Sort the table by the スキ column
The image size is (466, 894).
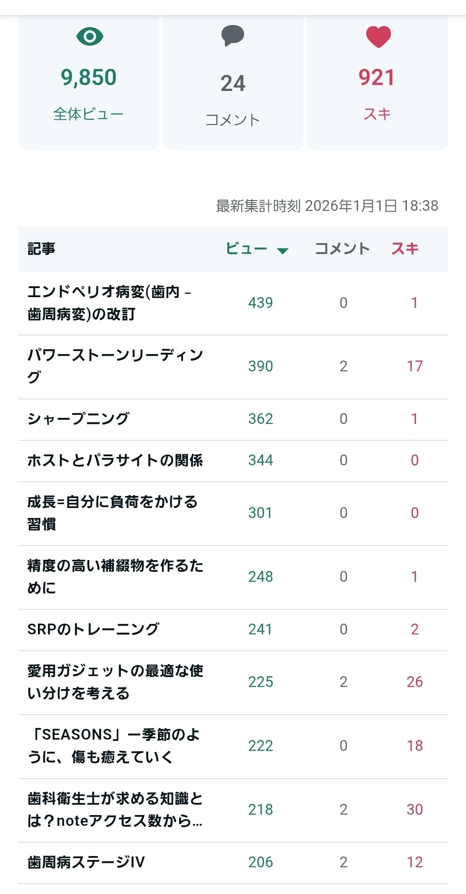point(405,248)
